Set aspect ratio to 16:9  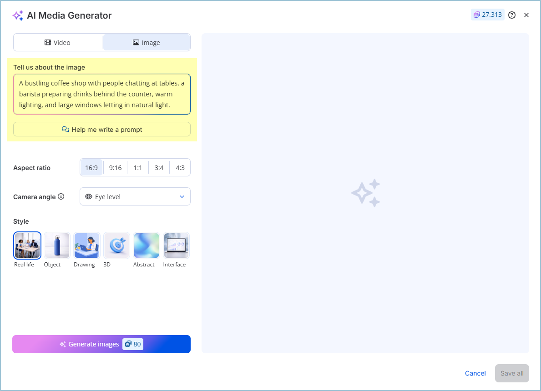(x=91, y=168)
